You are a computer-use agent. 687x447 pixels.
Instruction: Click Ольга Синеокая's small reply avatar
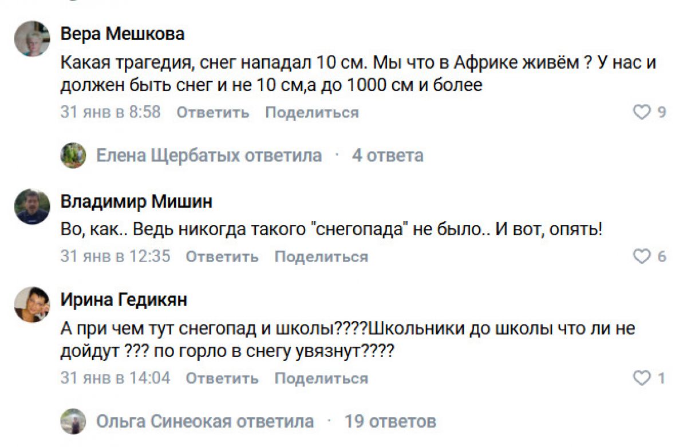tap(73, 422)
